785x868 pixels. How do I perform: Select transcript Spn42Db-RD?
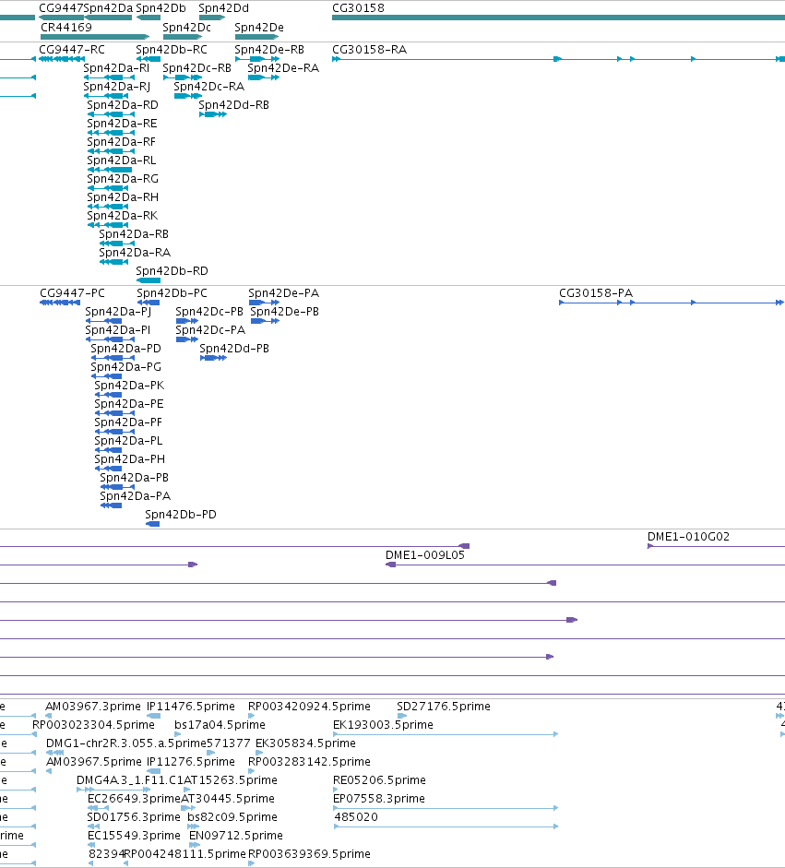pyautogui.click(x=172, y=270)
